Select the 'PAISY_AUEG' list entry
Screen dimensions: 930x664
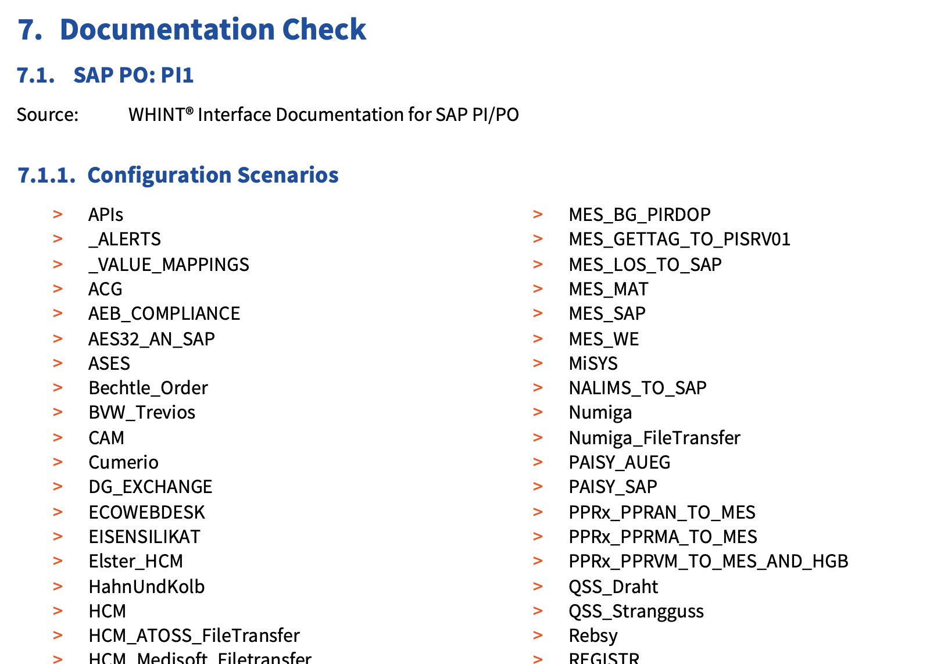[x=619, y=462]
